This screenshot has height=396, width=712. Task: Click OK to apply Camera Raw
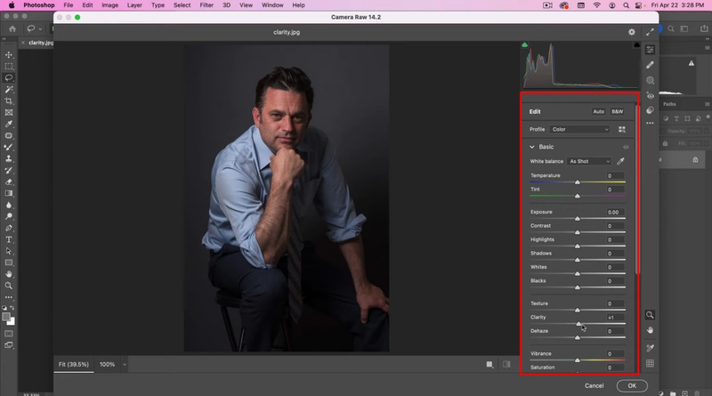[631, 385]
